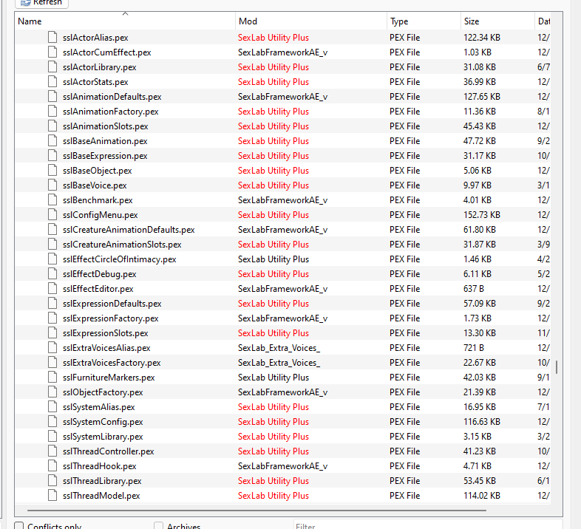581x529 pixels.
Task: Click the file icon beside sslCreatureAnimationSlots.pex
Action: (x=52, y=245)
